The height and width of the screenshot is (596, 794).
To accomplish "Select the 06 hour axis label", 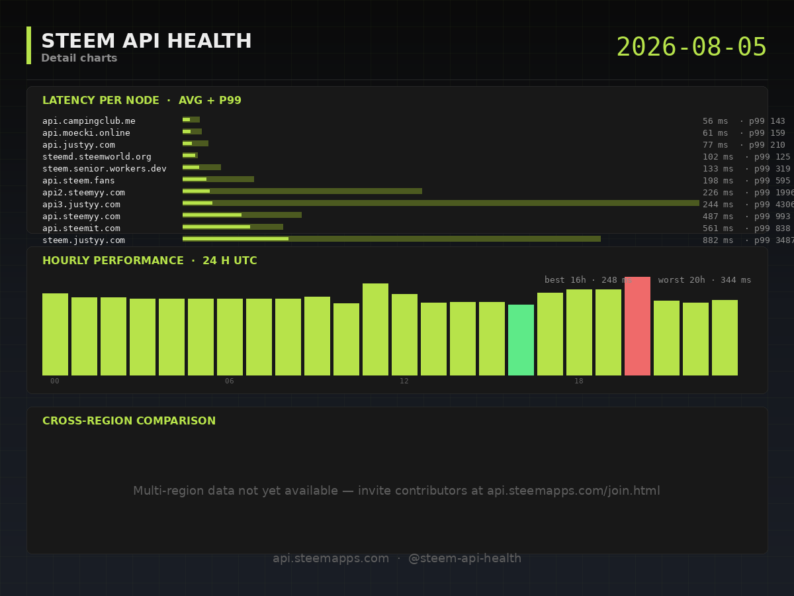I will [230, 381].
